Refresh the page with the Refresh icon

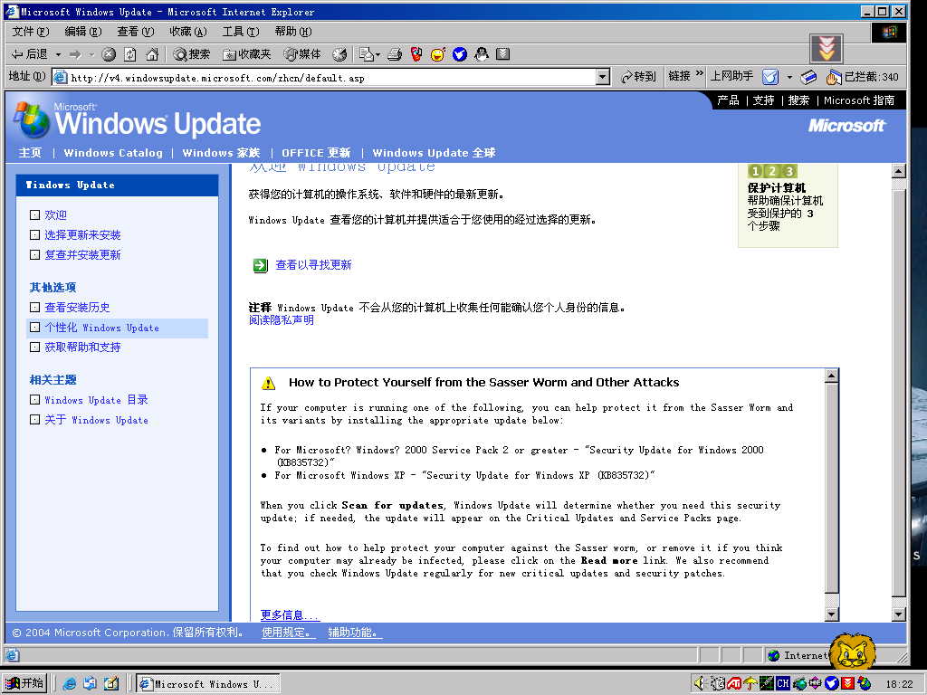(x=130, y=54)
